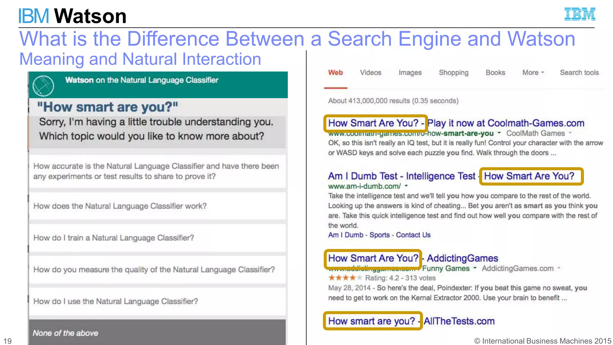
Task: Click the Watson globe avatar icon
Action: 43,86
